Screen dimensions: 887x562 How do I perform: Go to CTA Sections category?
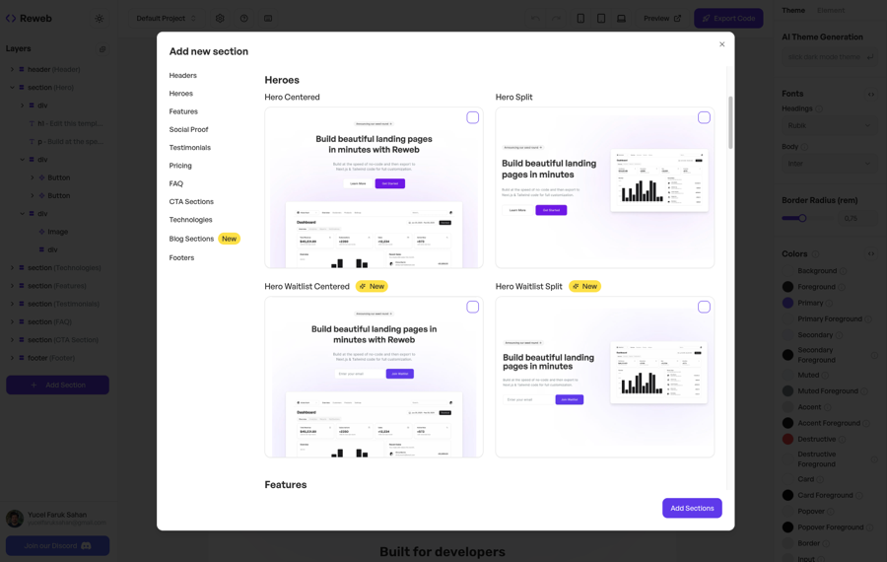coord(191,201)
